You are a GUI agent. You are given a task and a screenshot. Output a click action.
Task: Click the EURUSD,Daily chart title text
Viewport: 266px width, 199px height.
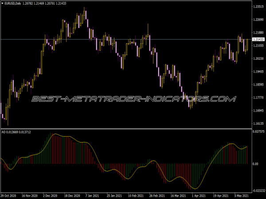click(x=16, y=4)
